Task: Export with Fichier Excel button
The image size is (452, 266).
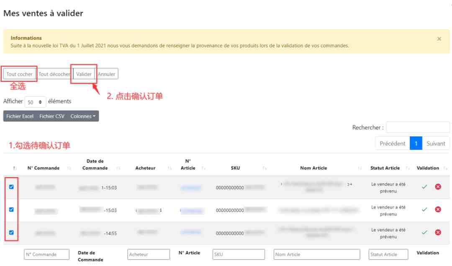Action: 20,116
